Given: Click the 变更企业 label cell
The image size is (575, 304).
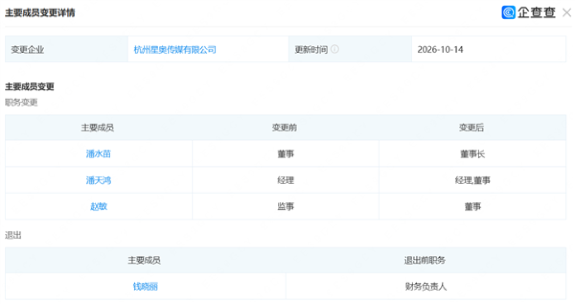Looking at the screenshot, I should click(67, 49).
